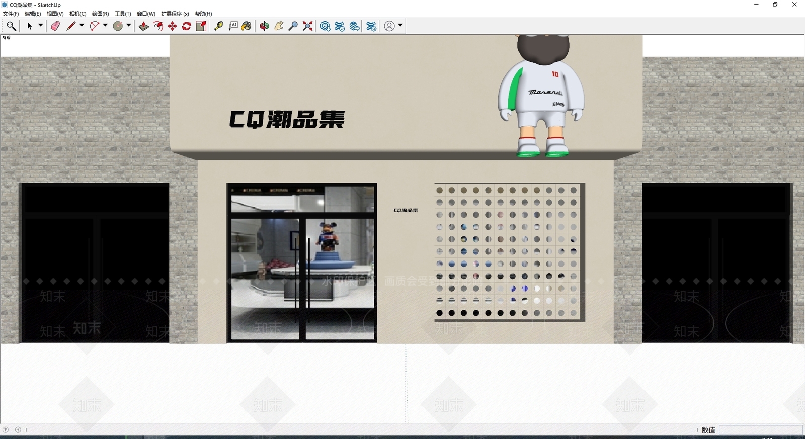The image size is (805, 439).
Task: Open the 视图(V) menu
Action: [55, 14]
